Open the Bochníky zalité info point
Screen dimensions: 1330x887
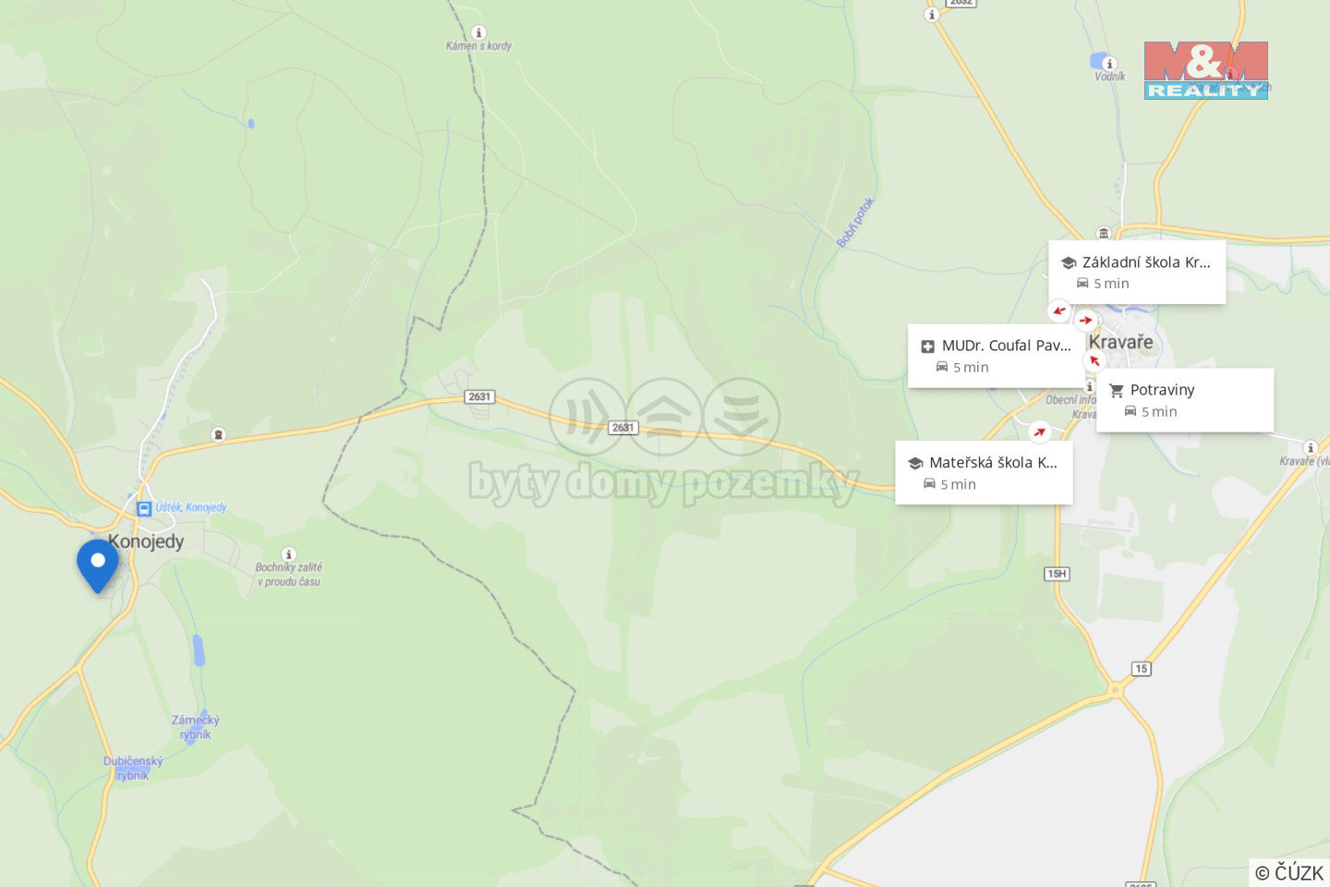pos(288,554)
